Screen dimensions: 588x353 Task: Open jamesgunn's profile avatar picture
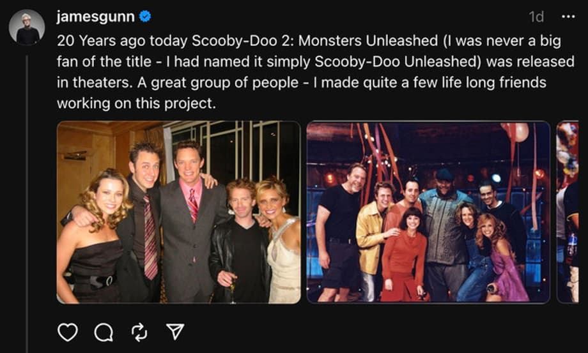tap(27, 27)
